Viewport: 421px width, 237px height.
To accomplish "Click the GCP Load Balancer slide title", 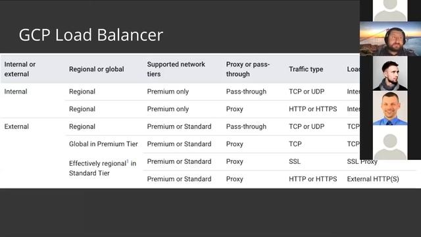I will pyautogui.click(x=91, y=35).
